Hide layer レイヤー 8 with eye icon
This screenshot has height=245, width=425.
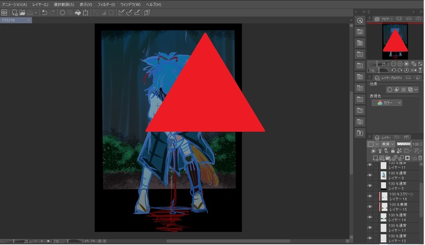pos(370,175)
